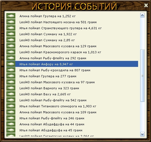151x142 pixels.
Task: Click fish icon beside Маскового кузовка 97 грамм
Action: (x=11, y=82)
